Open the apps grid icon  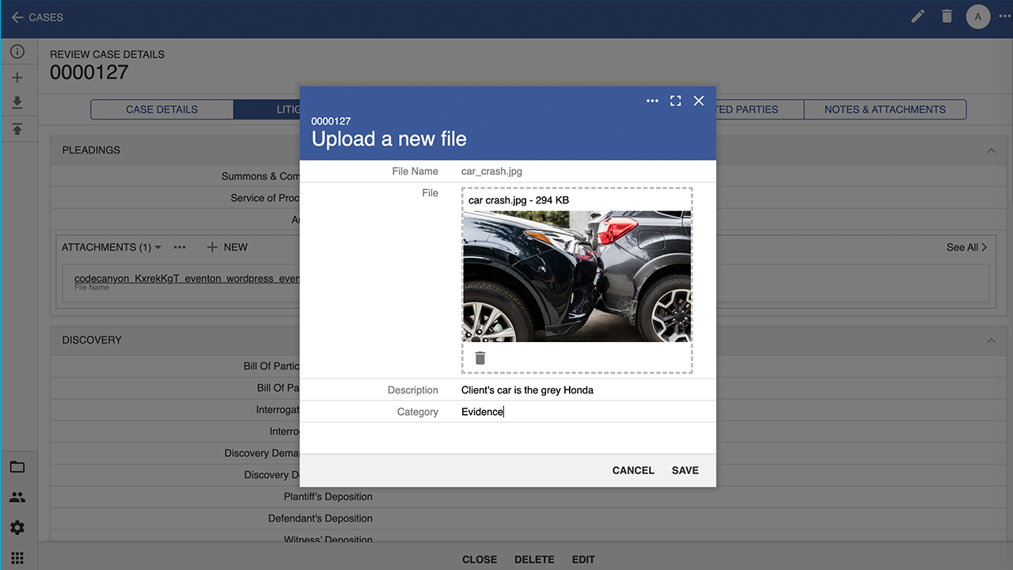pos(17,558)
